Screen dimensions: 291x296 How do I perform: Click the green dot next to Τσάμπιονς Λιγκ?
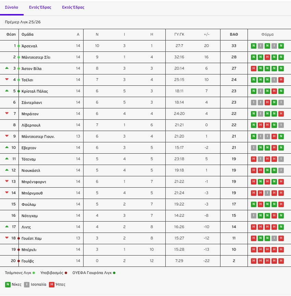(34, 273)
